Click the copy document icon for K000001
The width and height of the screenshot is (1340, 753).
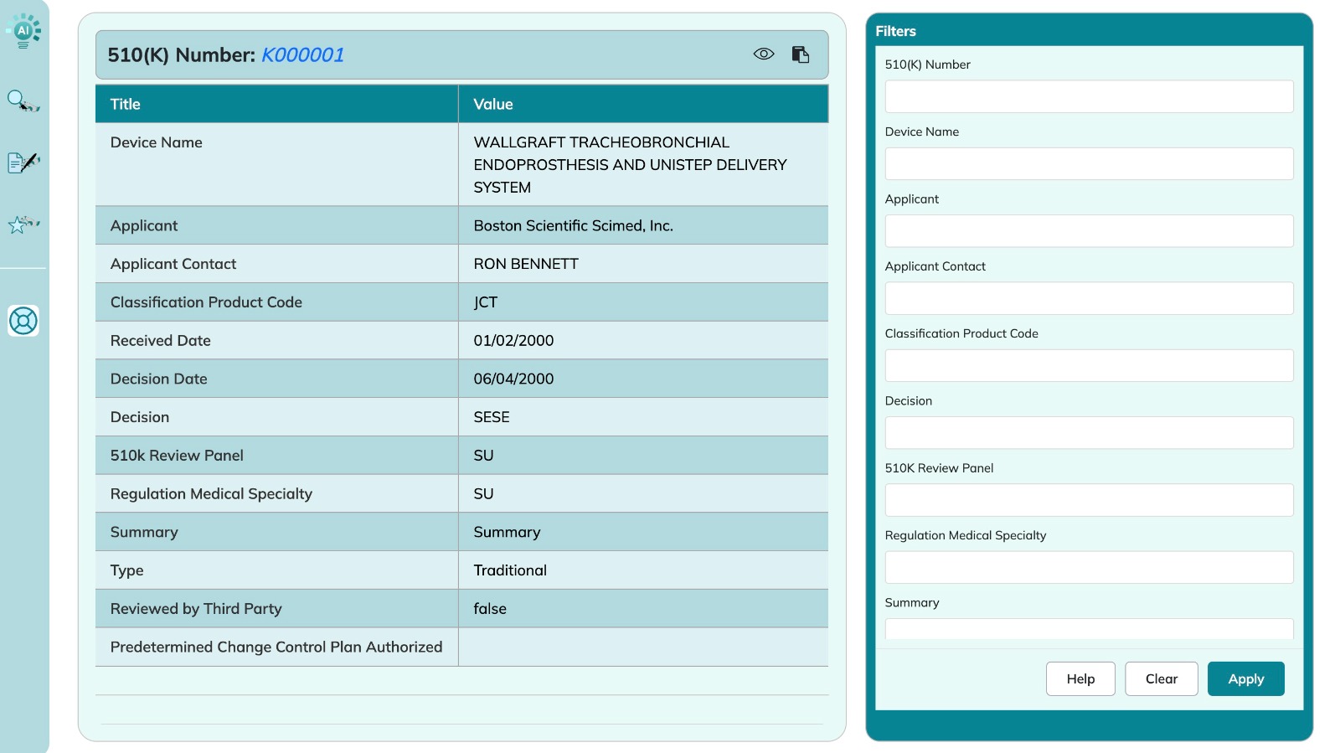pos(801,54)
